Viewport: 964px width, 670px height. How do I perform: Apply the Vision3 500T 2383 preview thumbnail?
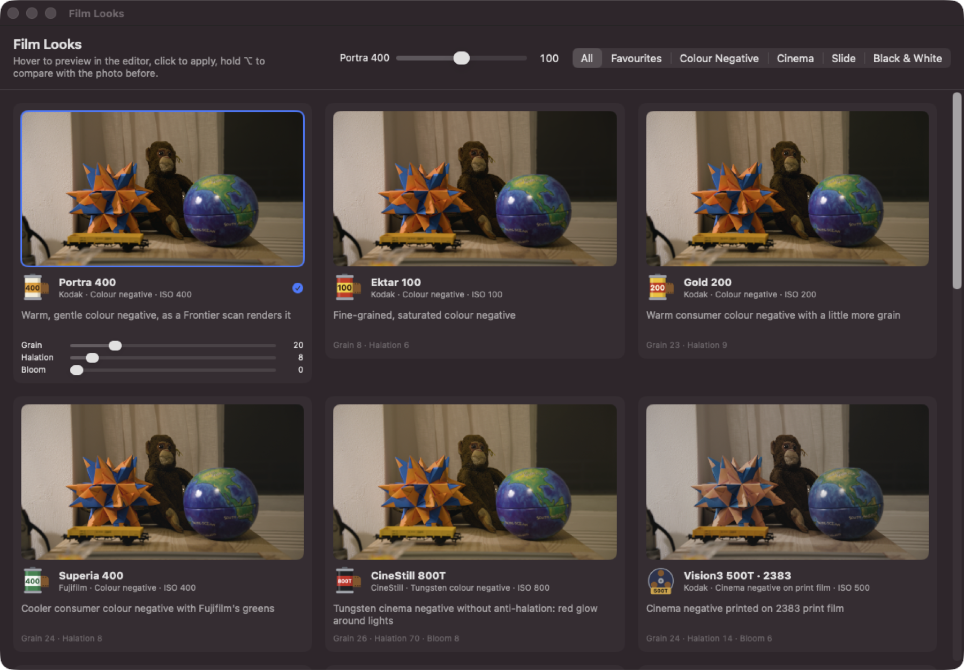pyautogui.click(x=787, y=482)
